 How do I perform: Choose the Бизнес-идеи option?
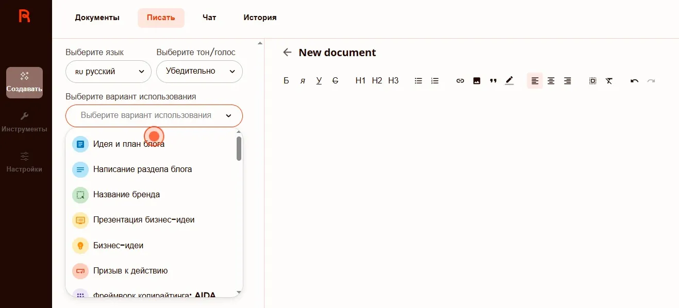click(x=151, y=246)
